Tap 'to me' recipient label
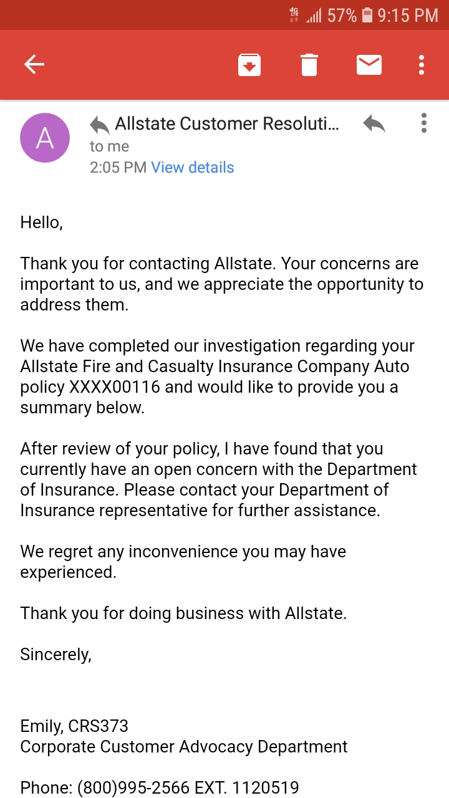Screen dimensions: 449x798 (109, 146)
